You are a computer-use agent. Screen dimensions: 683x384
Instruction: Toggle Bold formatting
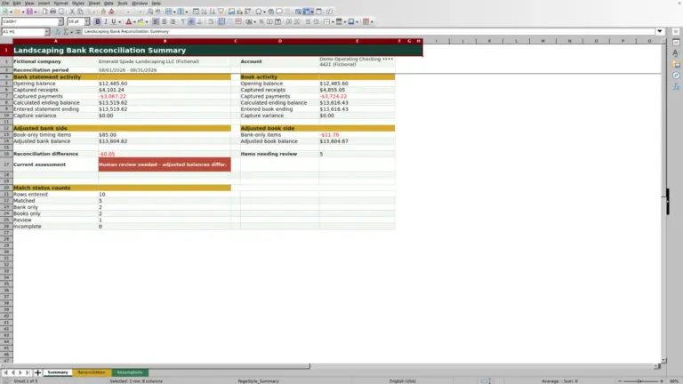coord(98,21)
